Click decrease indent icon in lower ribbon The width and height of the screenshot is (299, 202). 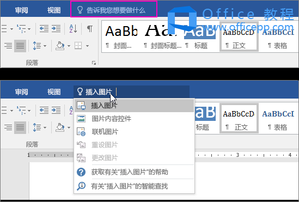click(44, 111)
